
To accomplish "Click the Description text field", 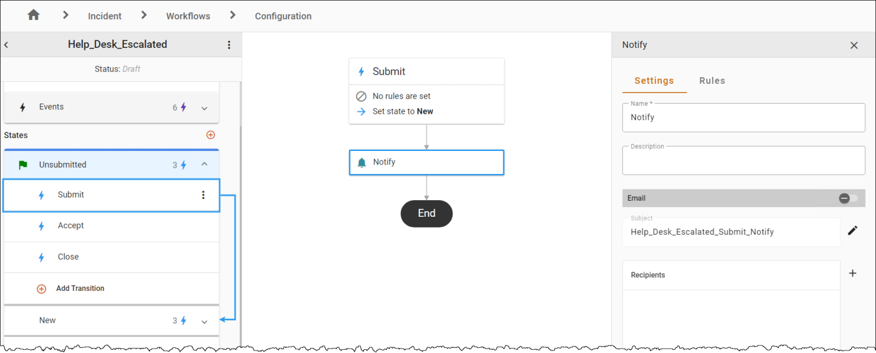I will click(x=744, y=161).
